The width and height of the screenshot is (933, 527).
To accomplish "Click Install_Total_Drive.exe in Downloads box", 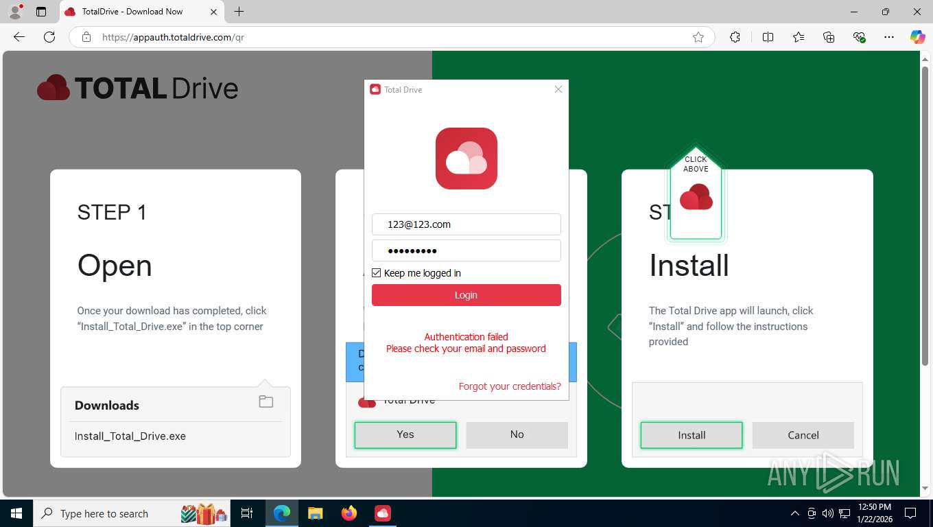I will pyautogui.click(x=130, y=436).
